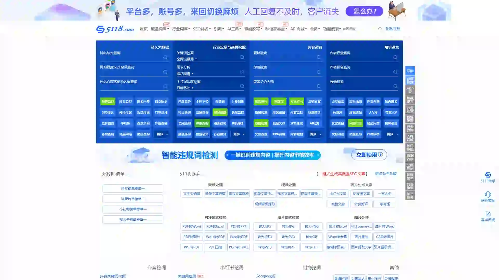The height and width of the screenshot is (280, 499).
Task: Open the Google挖词 link
Action: (265, 276)
